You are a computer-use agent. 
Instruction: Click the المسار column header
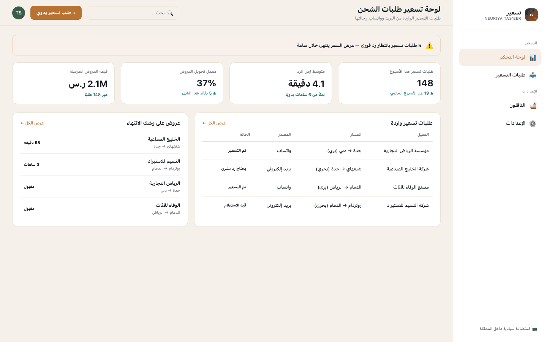pos(356,135)
